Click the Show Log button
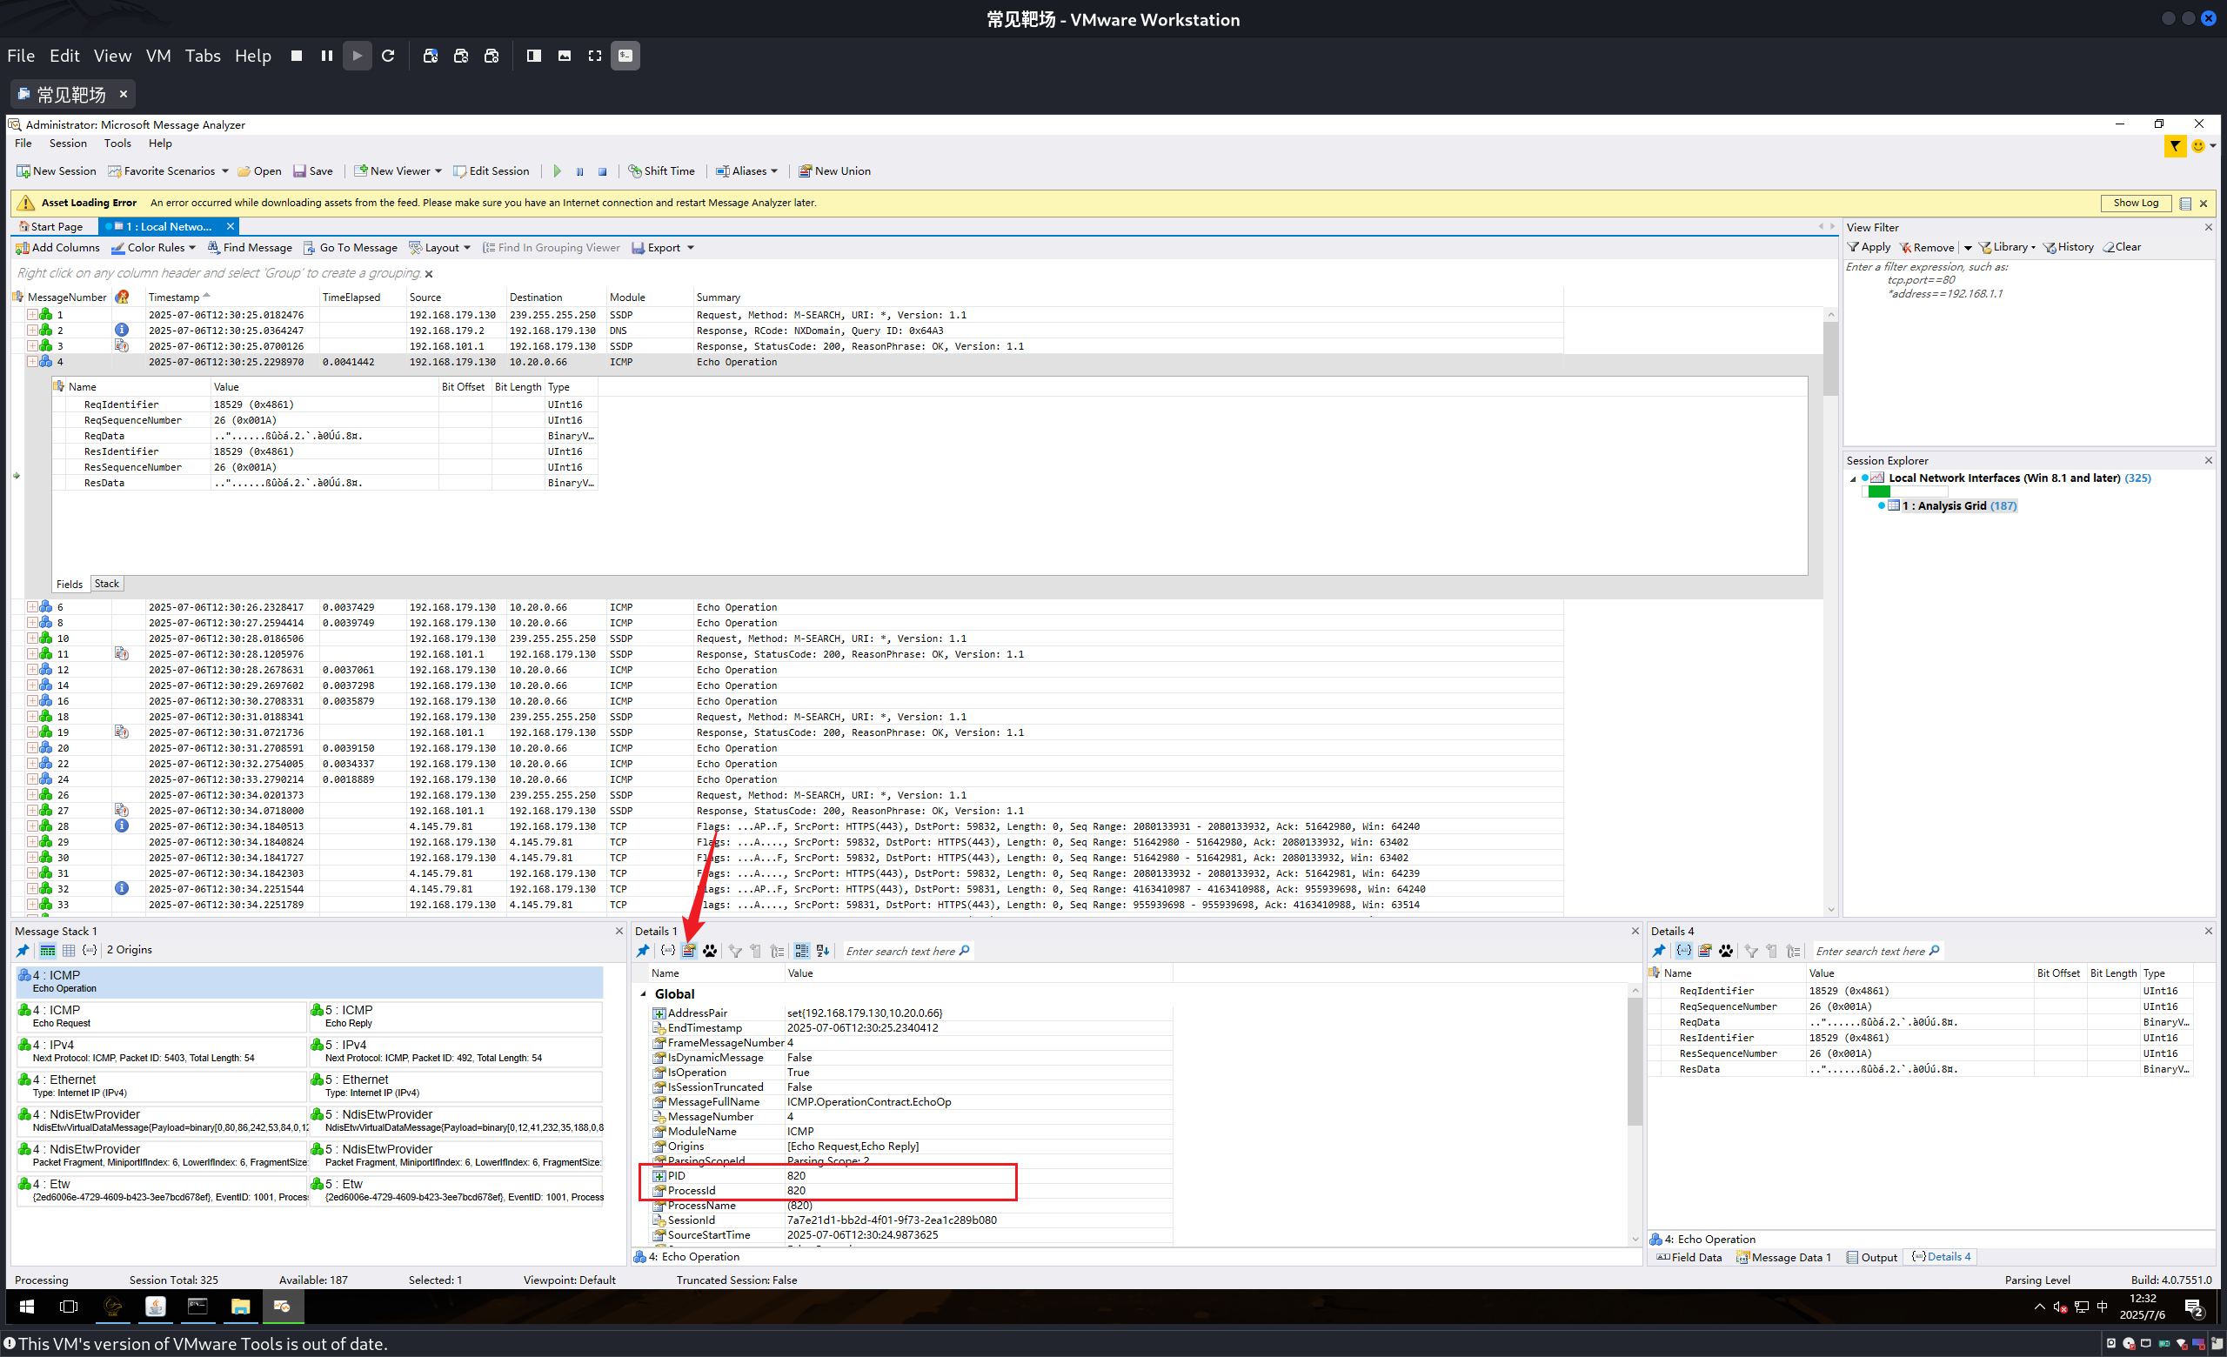The width and height of the screenshot is (2227, 1357). 2135,203
